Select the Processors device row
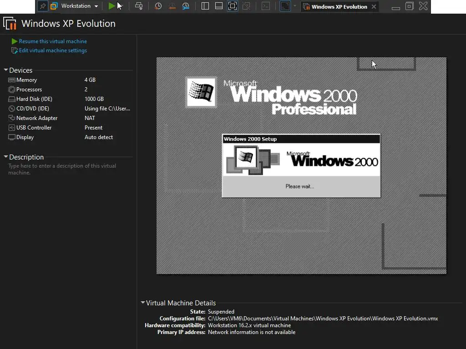The height and width of the screenshot is (349, 466). (x=69, y=90)
